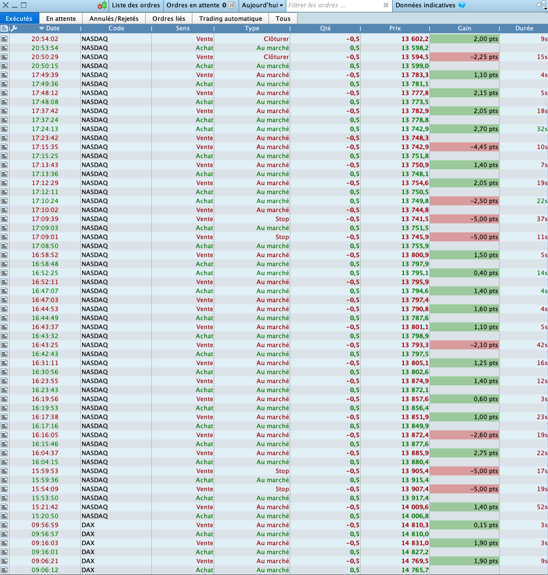Open detail icon for the 09:16:03 order
The image size is (548, 575).
click(x=4, y=543)
